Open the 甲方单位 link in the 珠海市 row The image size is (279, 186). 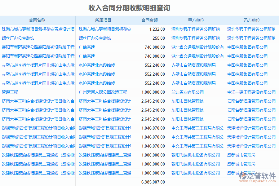[196, 29]
